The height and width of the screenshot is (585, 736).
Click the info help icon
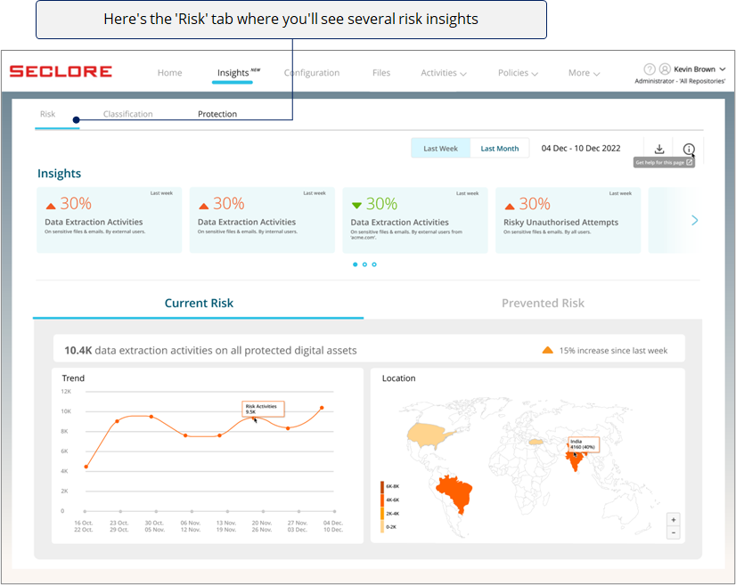[x=689, y=149]
